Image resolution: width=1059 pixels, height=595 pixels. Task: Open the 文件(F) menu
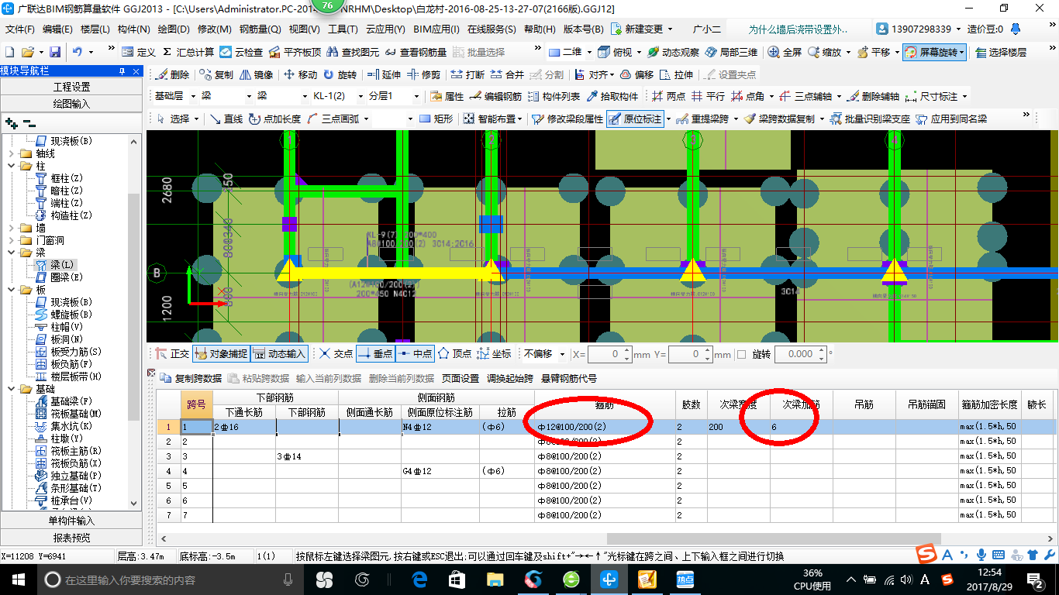coord(20,29)
